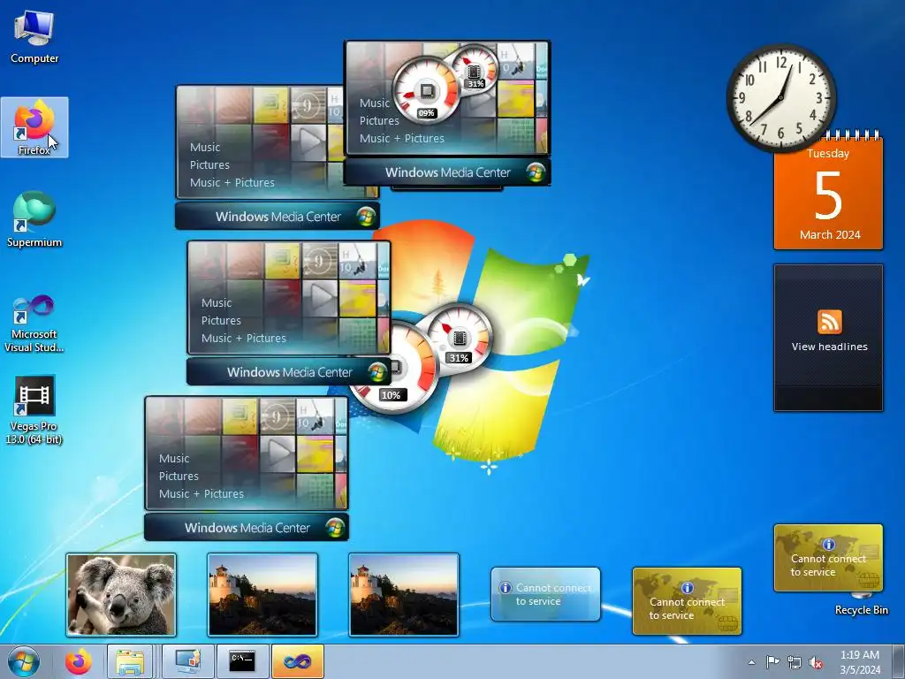Click Media Center orb below the 09% dial
The width and height of the screenshot is (905, 679).
[536, 172]
